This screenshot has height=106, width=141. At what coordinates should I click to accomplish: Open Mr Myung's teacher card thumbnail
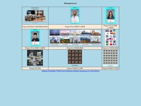pyautogui.click(x=35, y=38)
